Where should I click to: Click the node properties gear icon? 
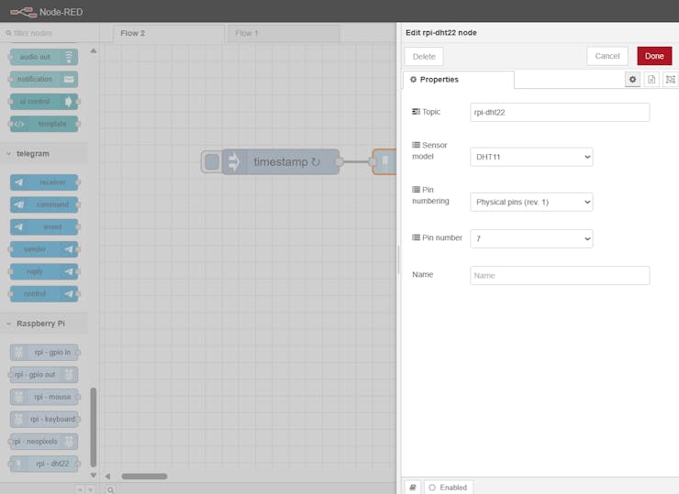point(632,80)
